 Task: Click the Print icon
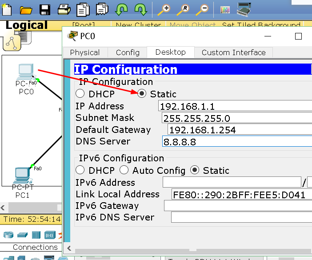click(x=64, y=9)
